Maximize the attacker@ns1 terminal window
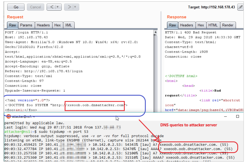 tap(238, 117)
